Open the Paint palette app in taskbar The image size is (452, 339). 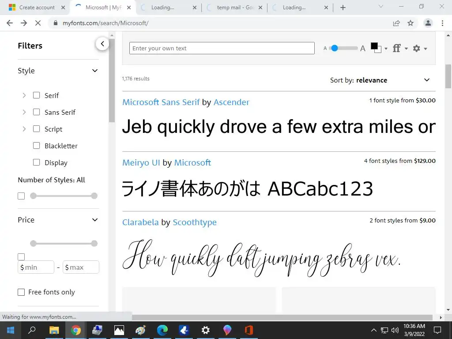click(140, 330)
